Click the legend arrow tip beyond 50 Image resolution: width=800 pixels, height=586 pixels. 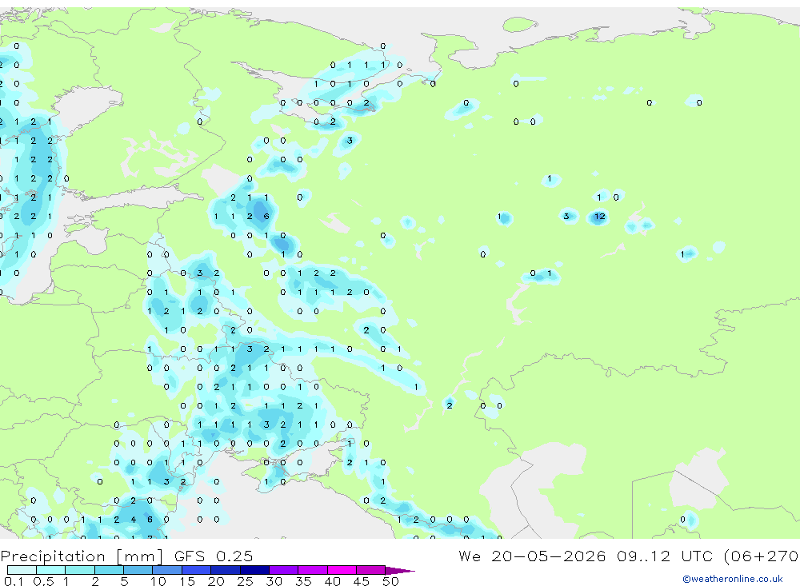click(x=401, y=570)
